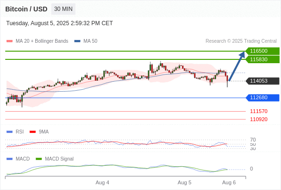Click the green 115830 resistance label
The width and height of the screenshot is (281, 190).
(x=262, y=59)
